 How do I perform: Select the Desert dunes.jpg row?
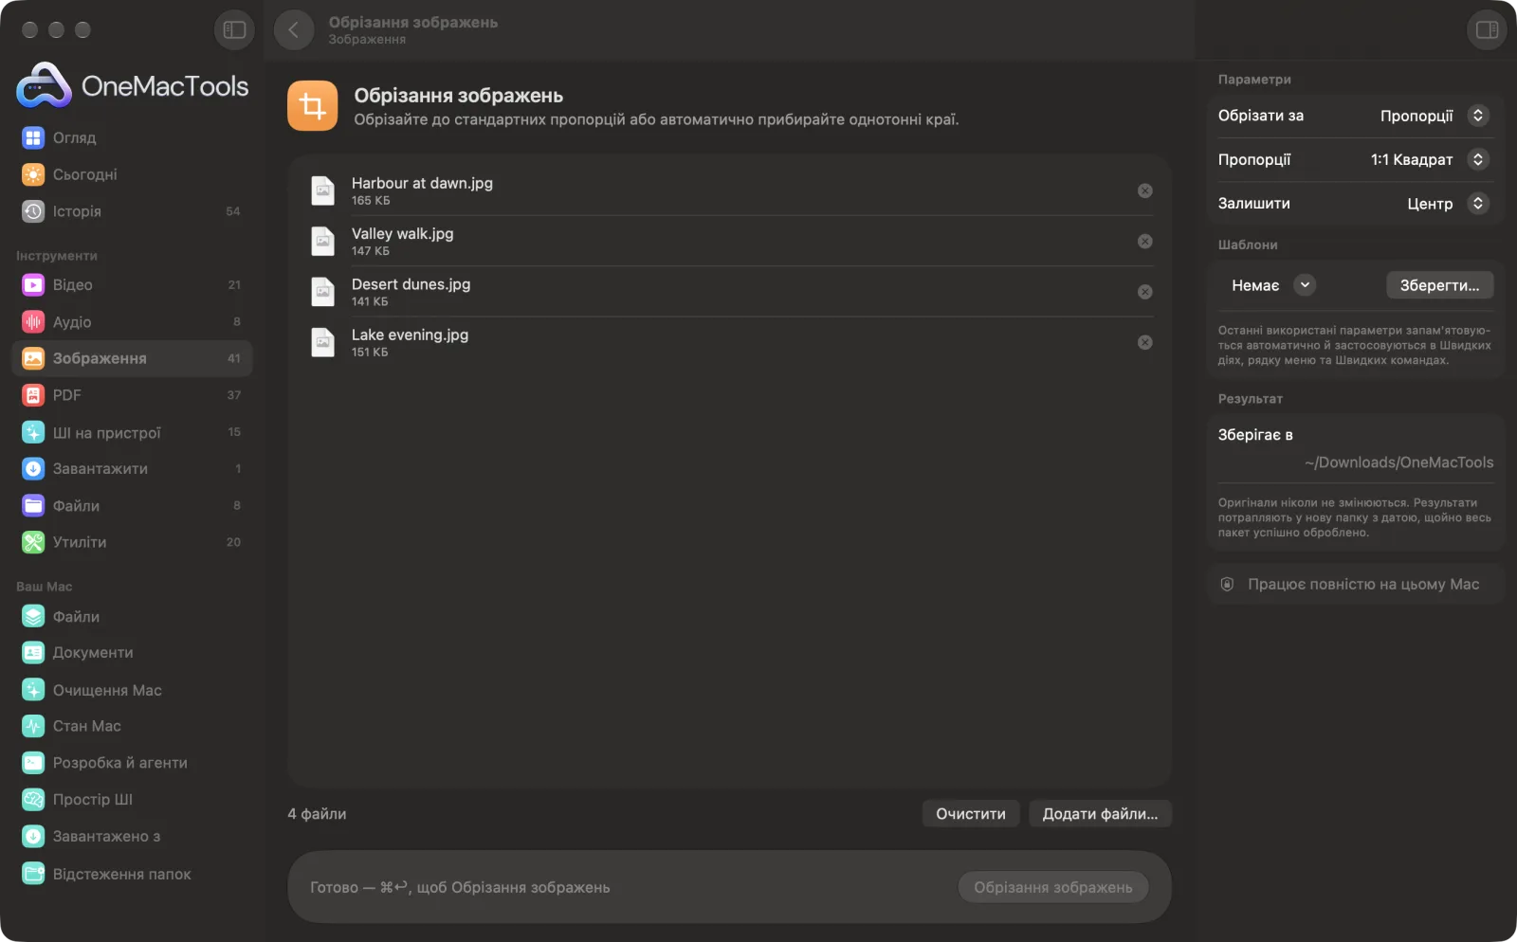coord(728,292)
